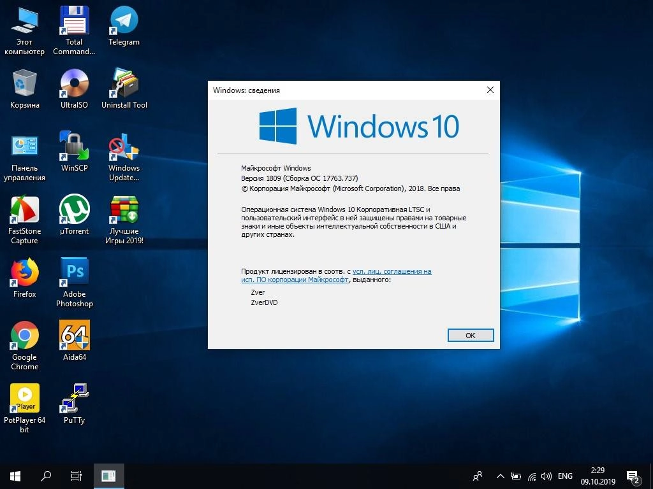Open taskbar search magnifier
This screenshot has width=653, height=489.
pyautogui.click(x=46, y=476)
